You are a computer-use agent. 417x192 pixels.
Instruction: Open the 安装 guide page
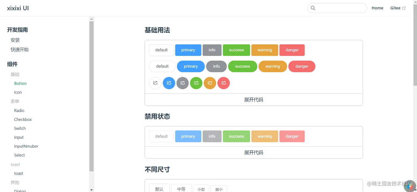coord(15,40)
